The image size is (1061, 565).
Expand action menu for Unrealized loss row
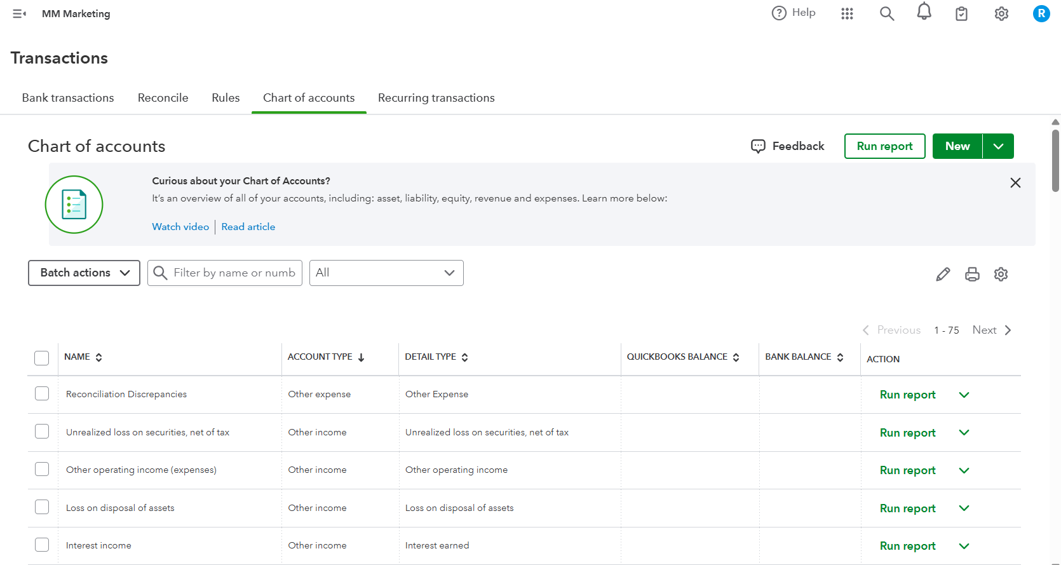click(x=964, y=432)
